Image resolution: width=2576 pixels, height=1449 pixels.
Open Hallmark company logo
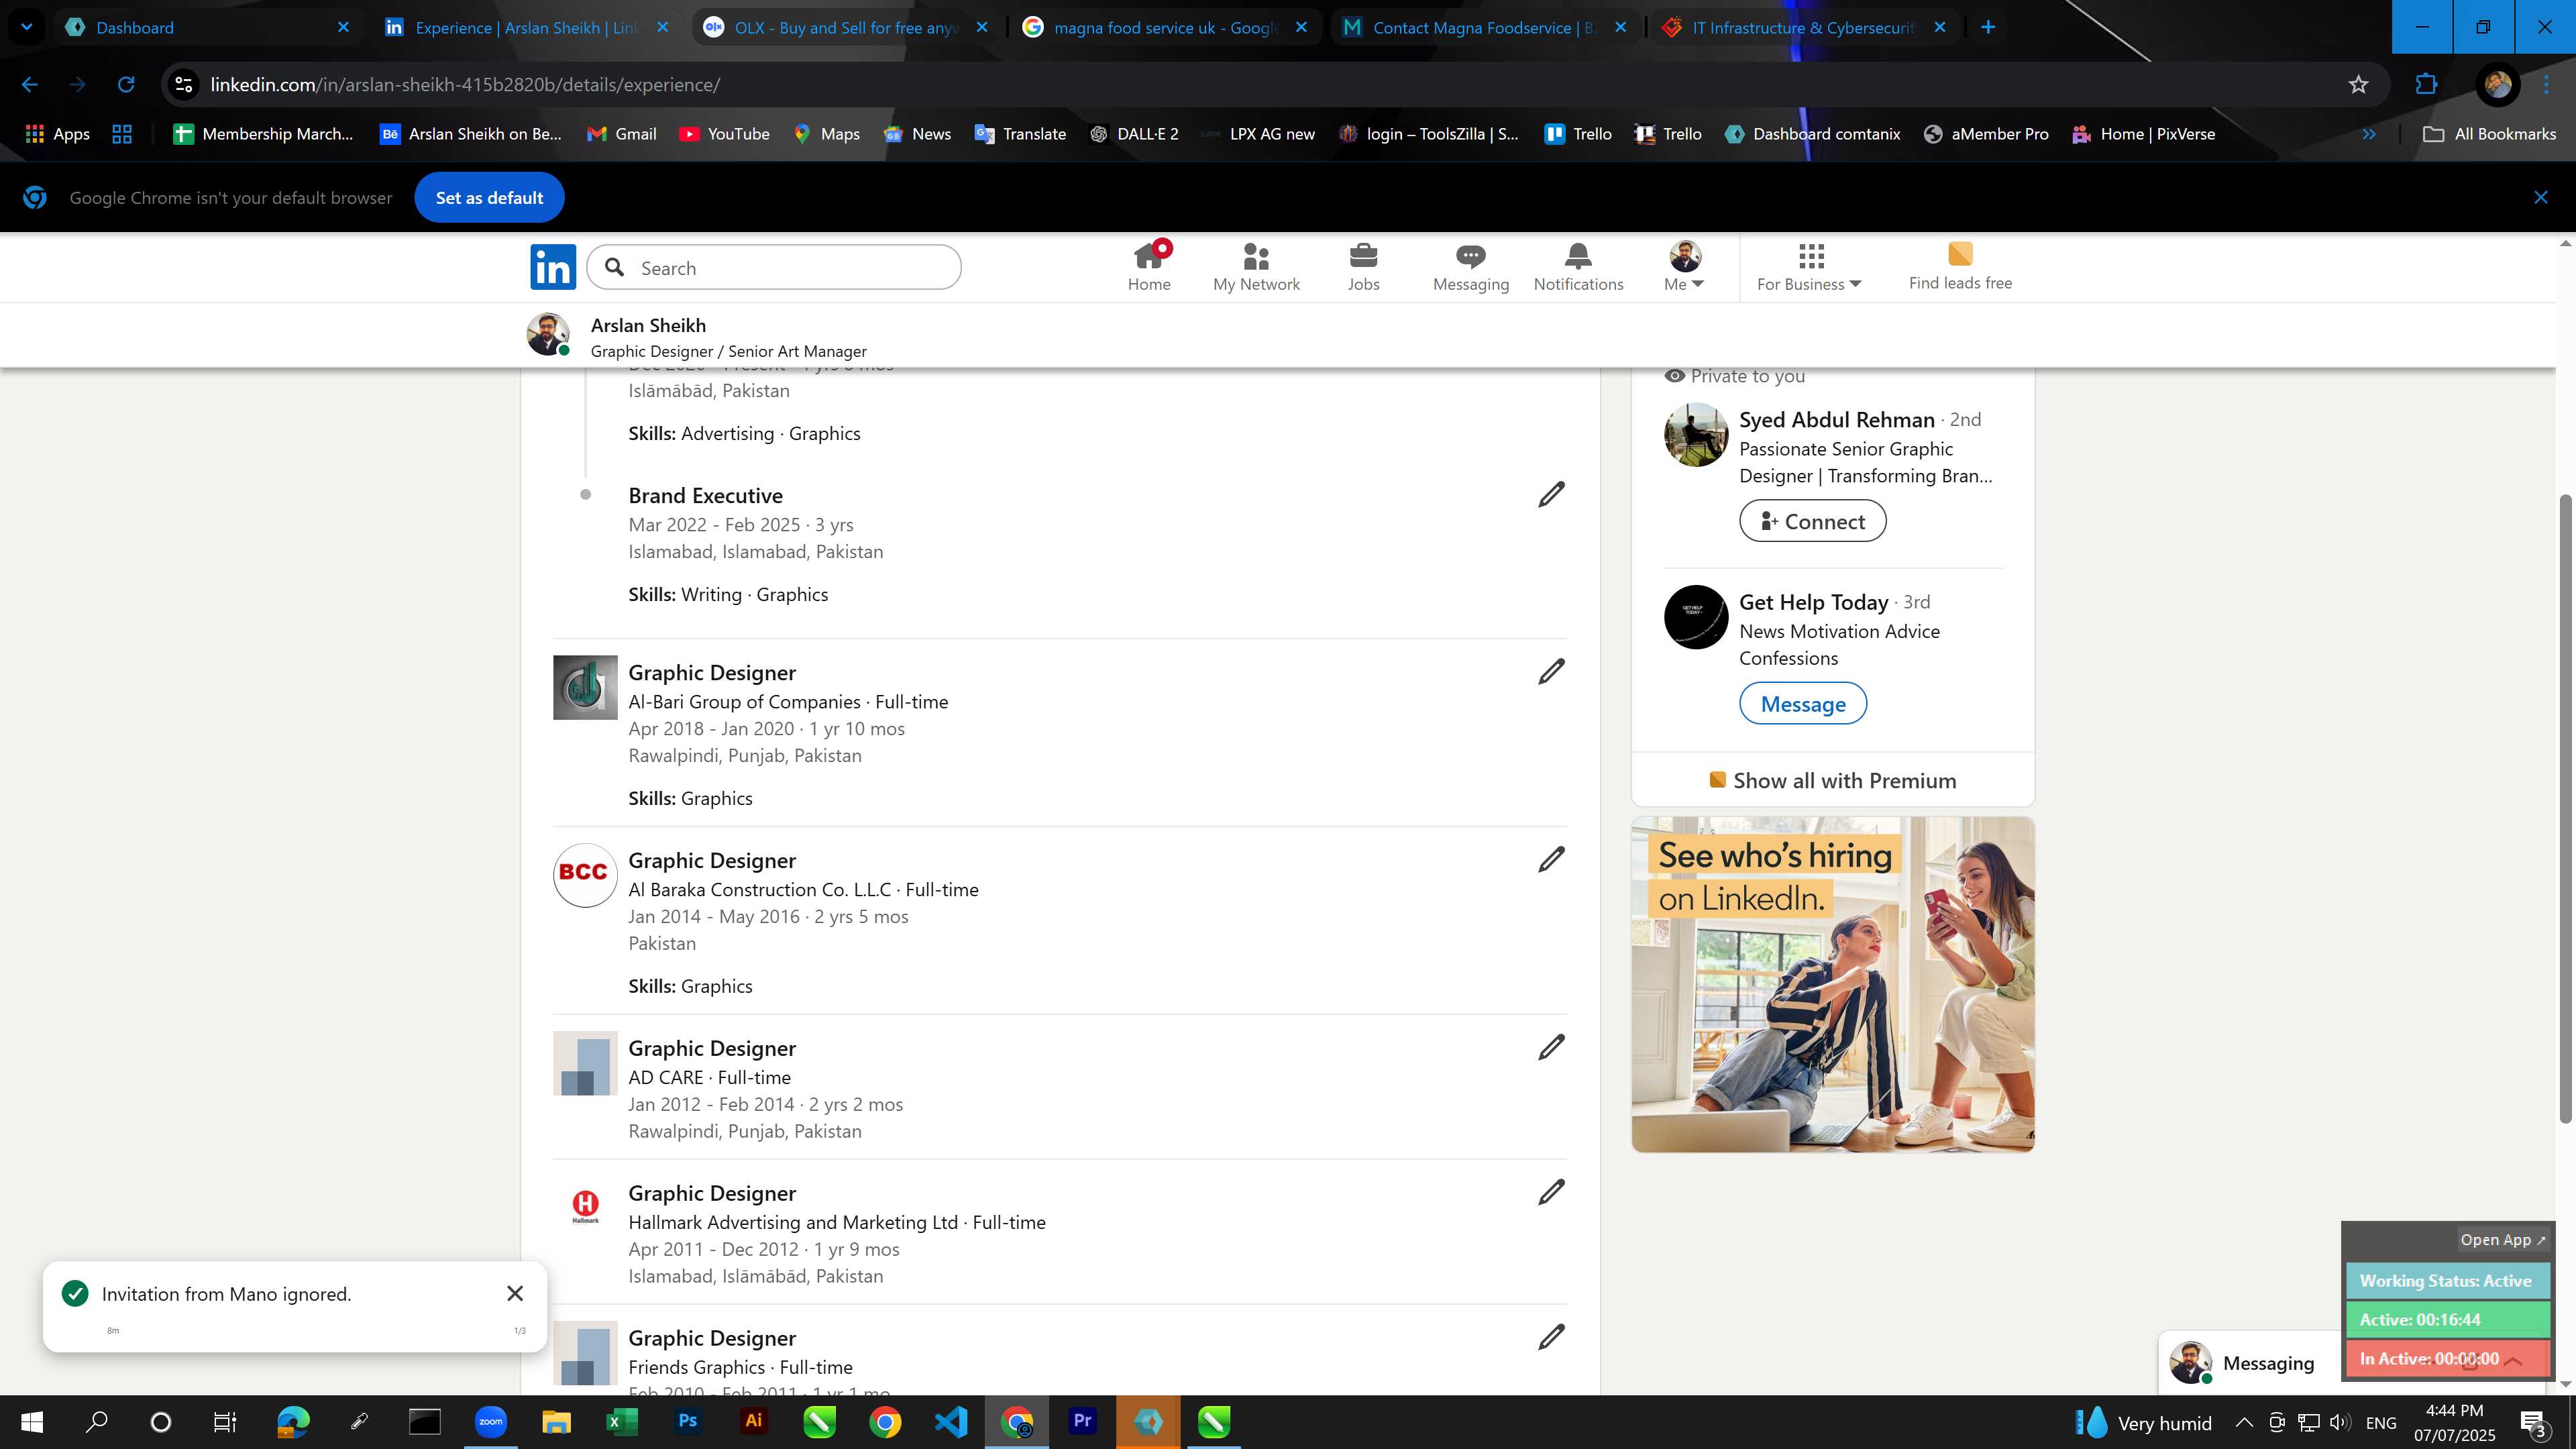click(585, 1208)
